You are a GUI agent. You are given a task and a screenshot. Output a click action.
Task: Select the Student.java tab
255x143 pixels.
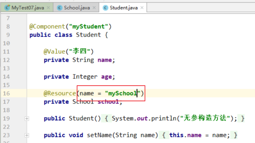pyautogui.click(x=123, y=8)
